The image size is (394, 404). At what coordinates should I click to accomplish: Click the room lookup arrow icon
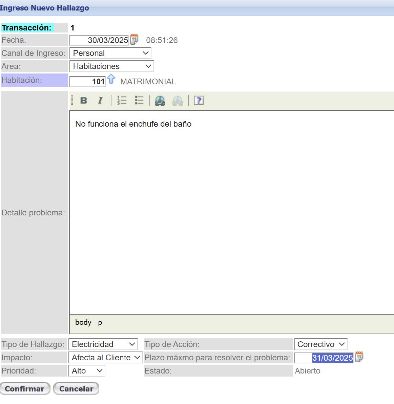pyautogui.click(x=111, y=80)
